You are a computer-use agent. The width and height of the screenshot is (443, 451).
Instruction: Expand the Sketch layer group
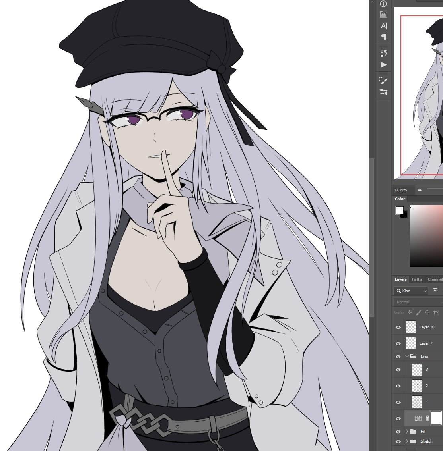coord(407,441)
